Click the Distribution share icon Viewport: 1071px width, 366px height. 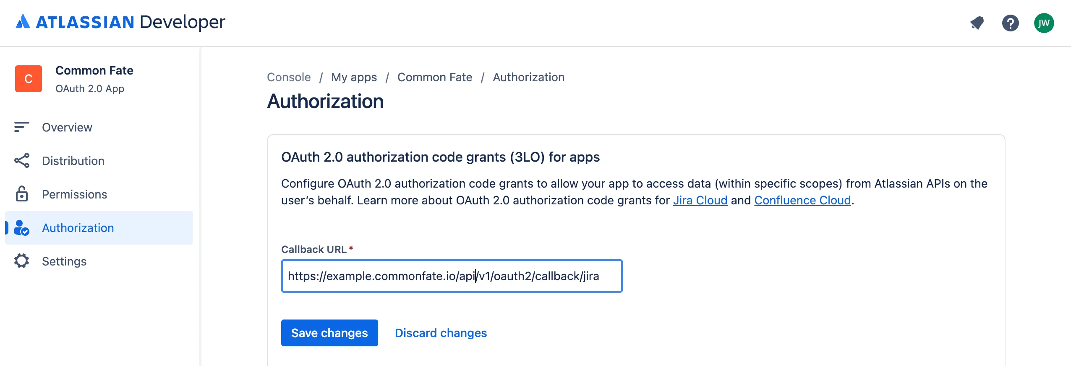(22, 160)
